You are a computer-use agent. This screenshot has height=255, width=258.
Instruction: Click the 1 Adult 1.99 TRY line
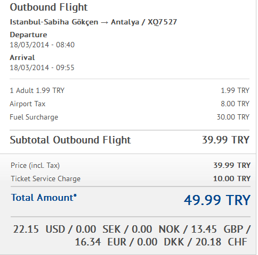[37, 90]
